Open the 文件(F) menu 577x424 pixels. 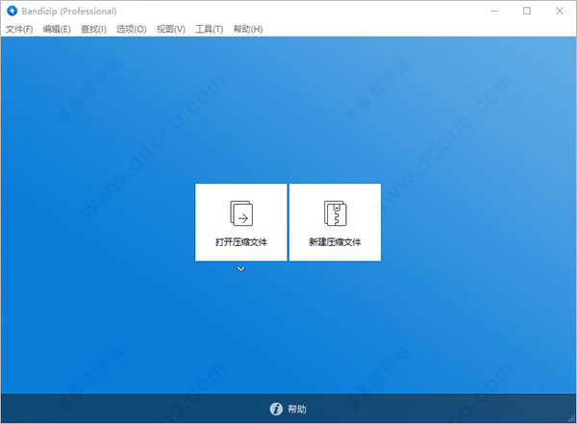[19, 29]
